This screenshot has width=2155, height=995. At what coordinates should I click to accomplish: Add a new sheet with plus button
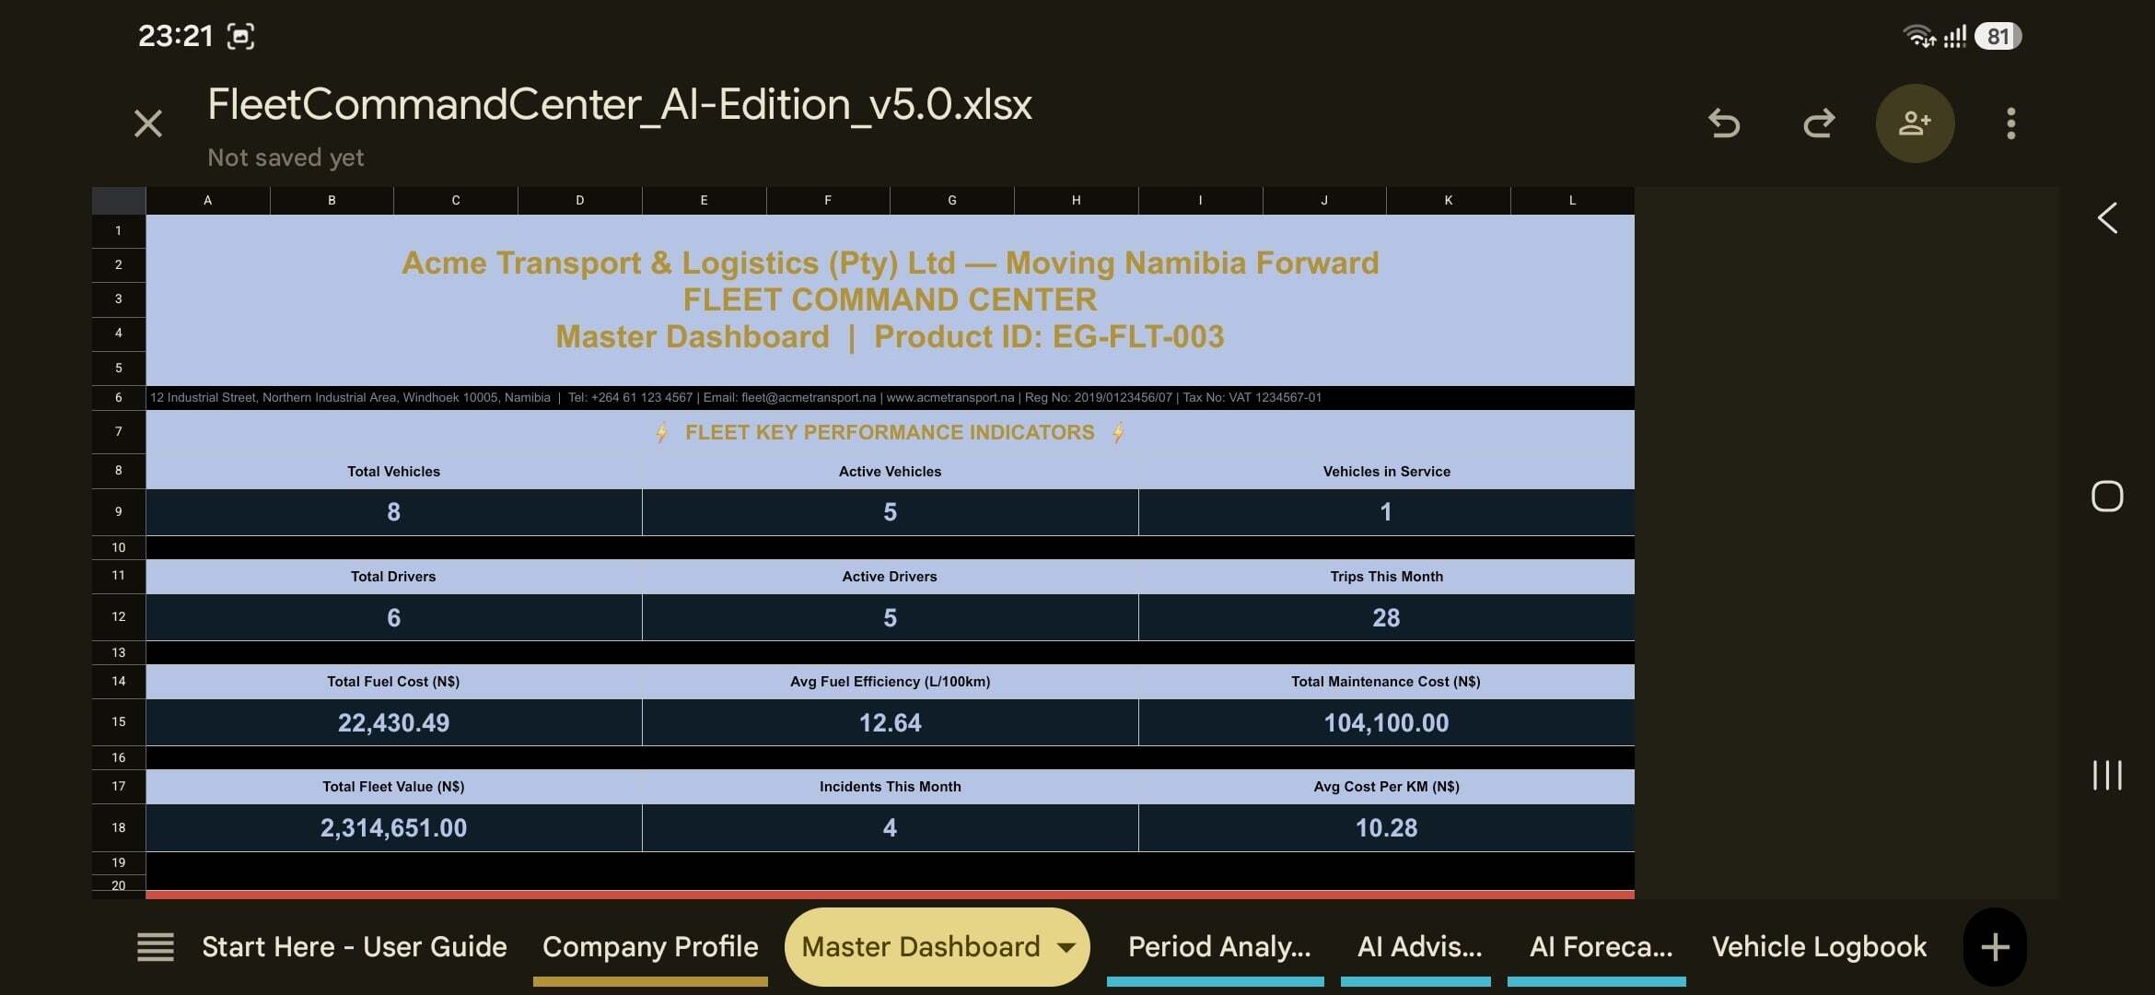(x=1995, y=947)
